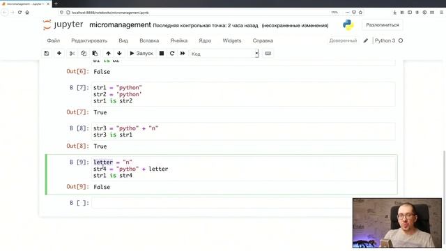Open the Widgets menu

232,40
